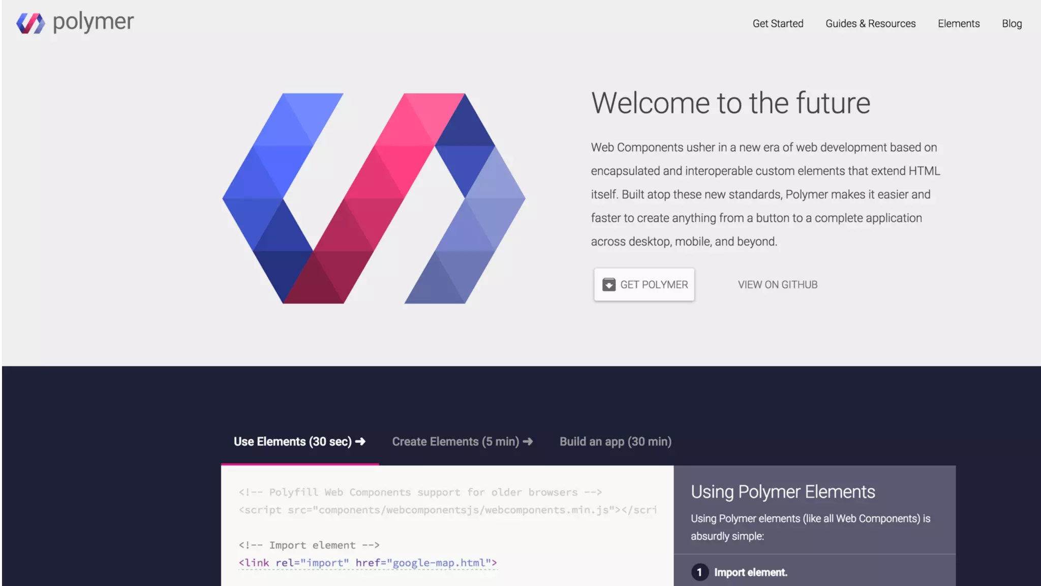Click arrow icon beside Use Elements tab

[x=360, y=442]
